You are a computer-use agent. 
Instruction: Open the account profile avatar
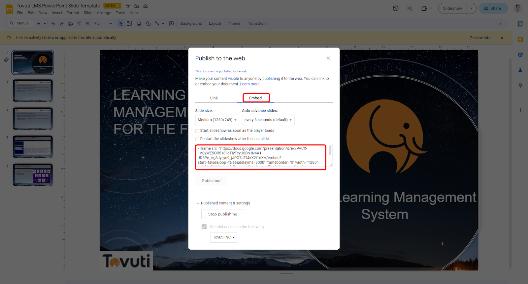point(518,8)
